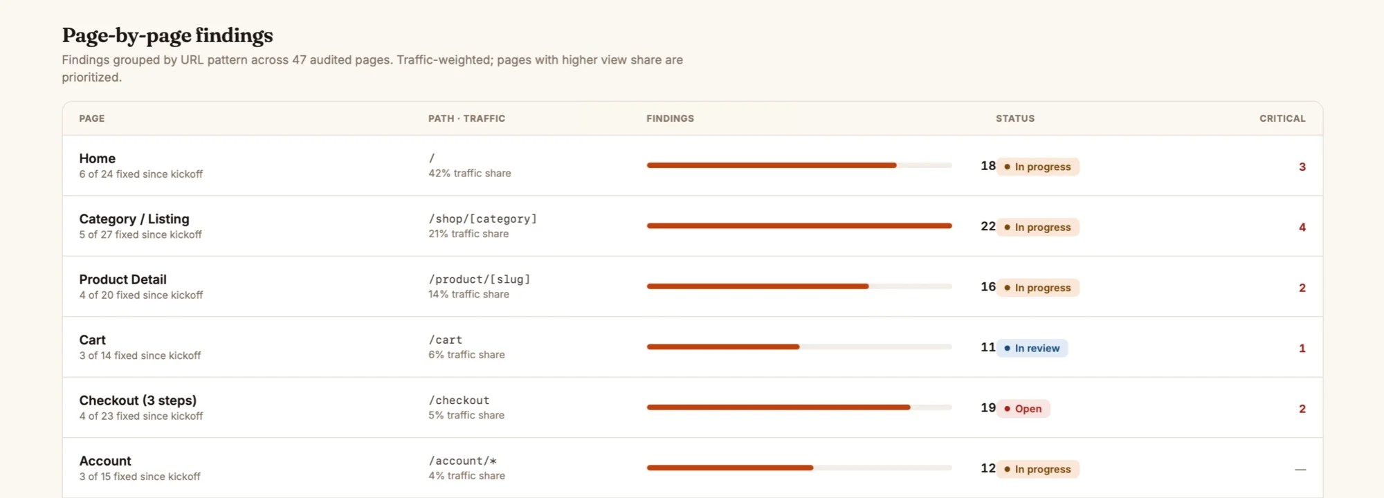The image size is (1384, 498).
Task: Select the Category / Listing page name
Action: click(134, 219)
